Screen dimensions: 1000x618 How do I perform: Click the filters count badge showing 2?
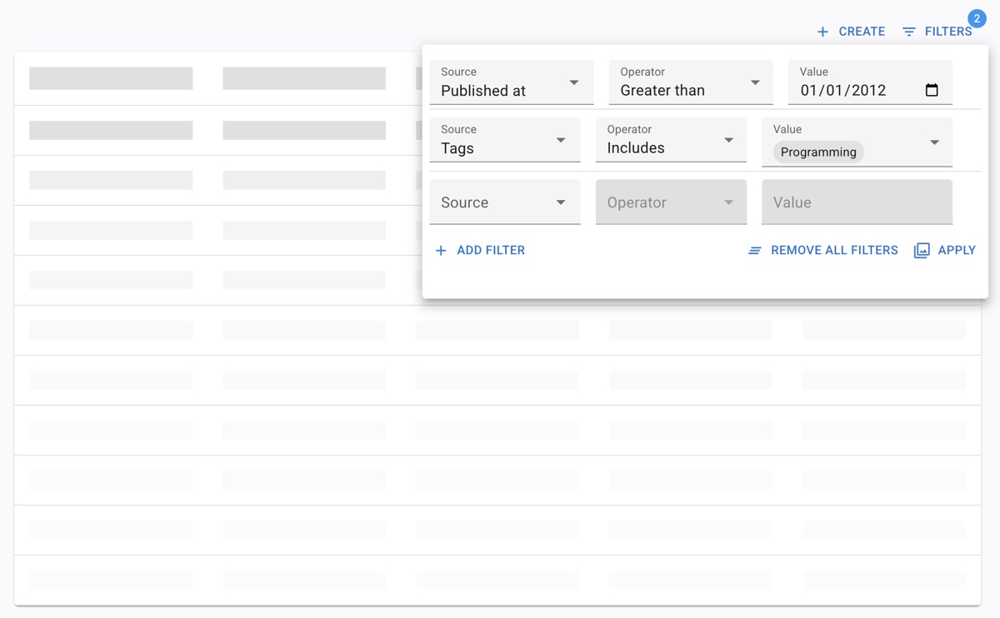click(x=977, y=18)
